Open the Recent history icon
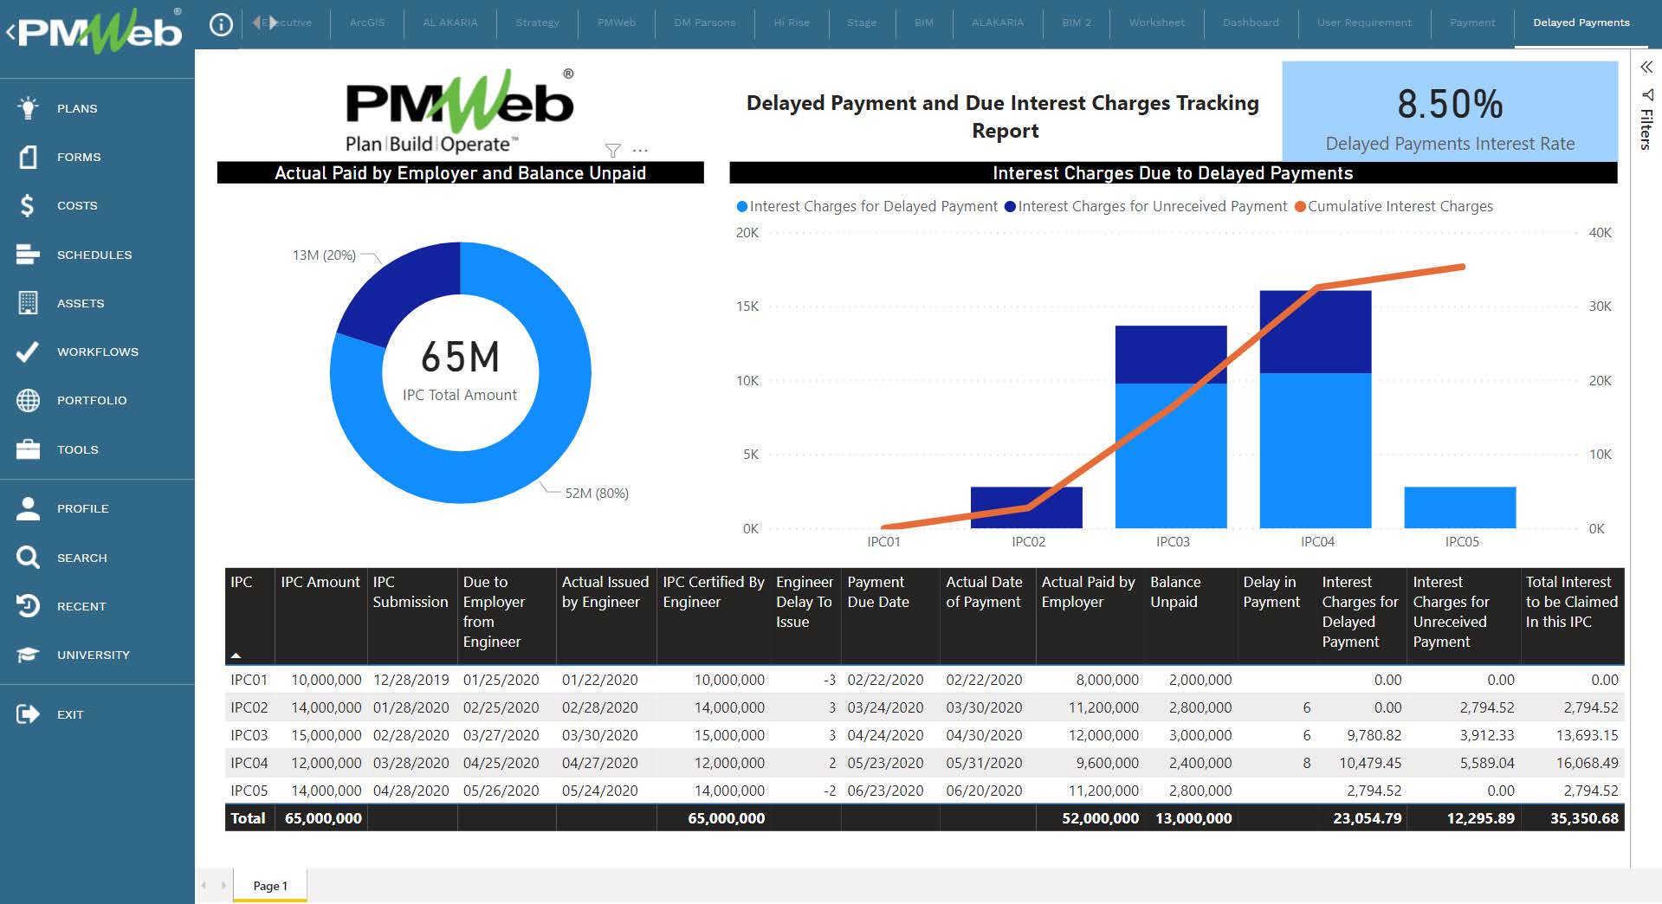 (x=28, y=605)
